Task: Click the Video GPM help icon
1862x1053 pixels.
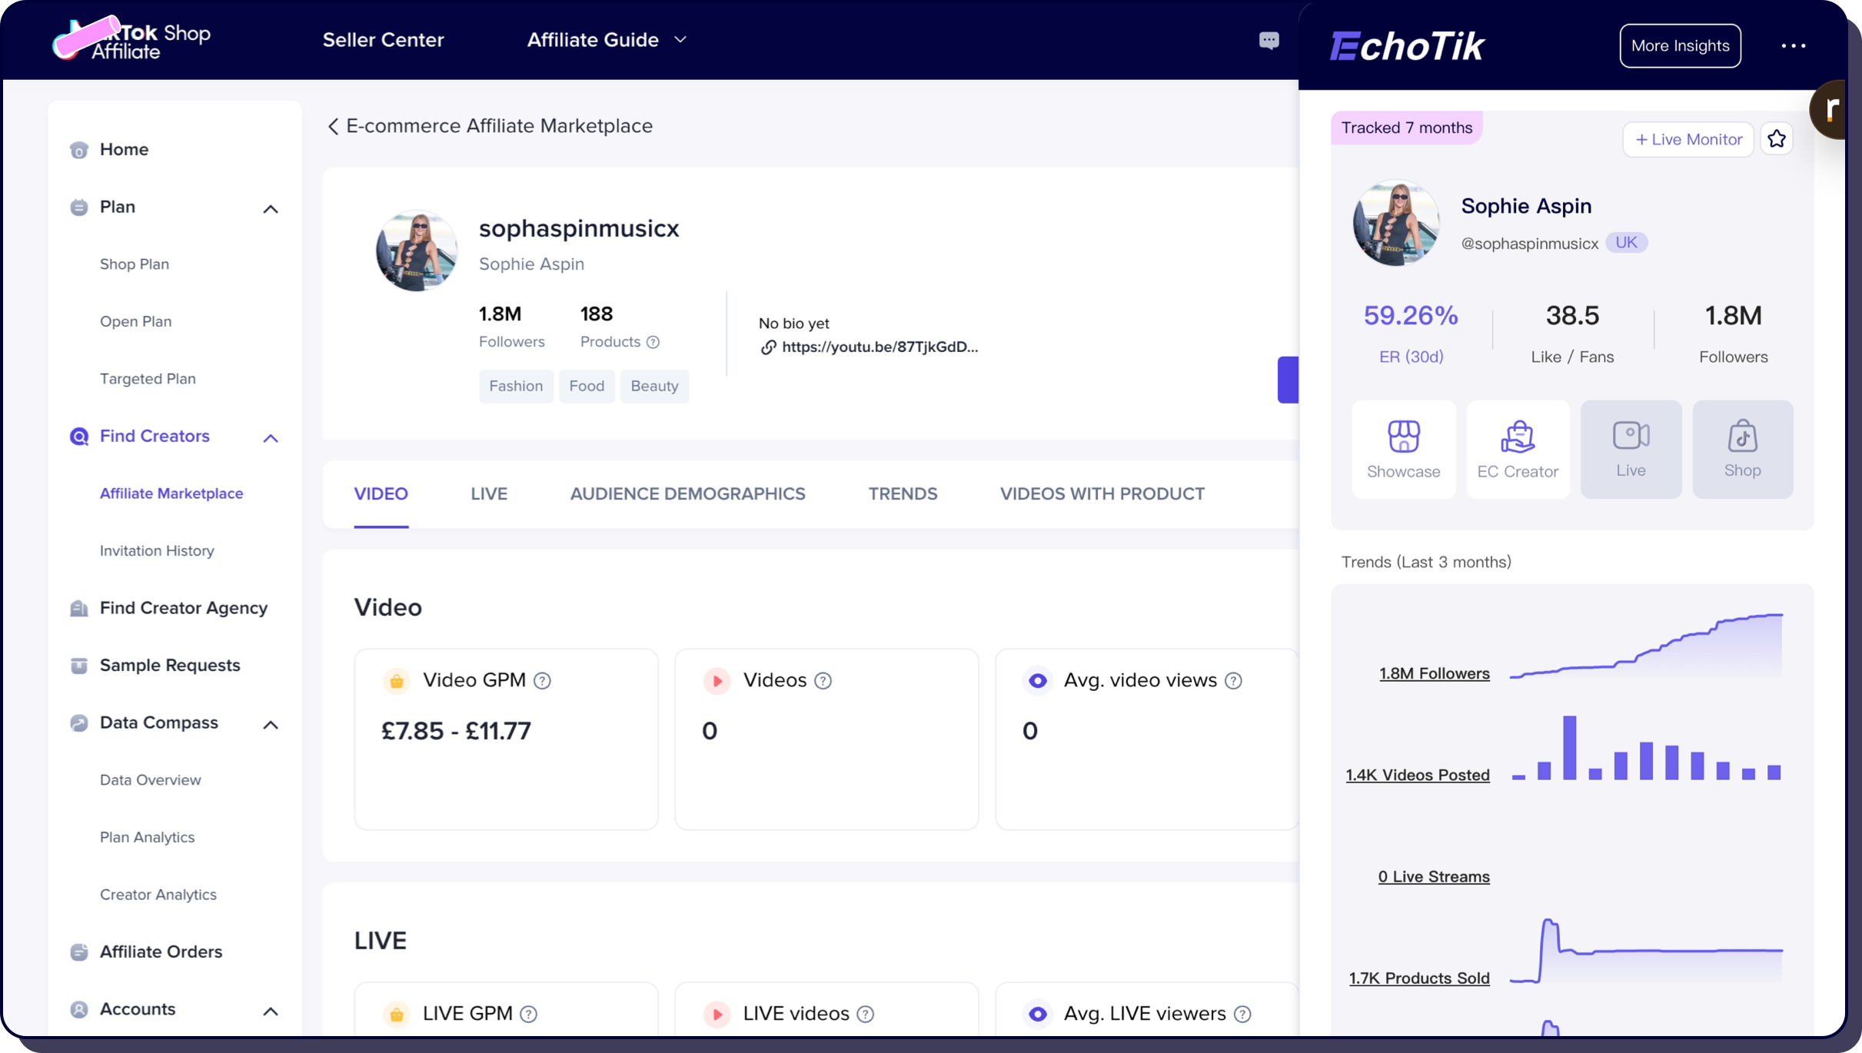Action: click(542, 680)
